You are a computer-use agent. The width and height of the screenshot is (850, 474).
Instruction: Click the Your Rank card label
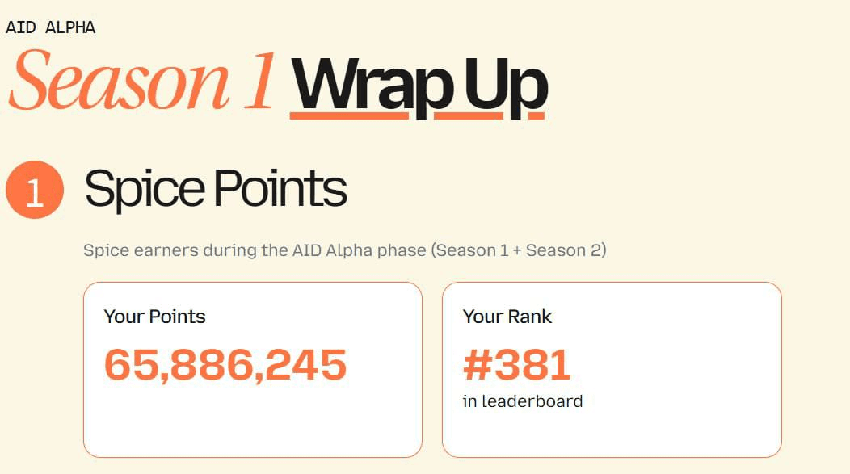[507, 317]
